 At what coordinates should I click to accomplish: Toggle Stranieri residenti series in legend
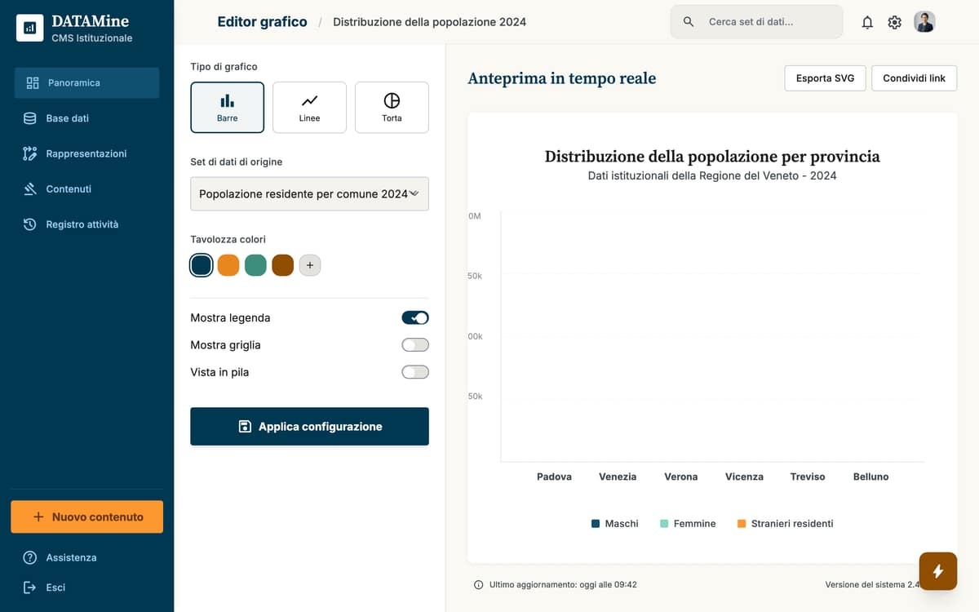785,524
